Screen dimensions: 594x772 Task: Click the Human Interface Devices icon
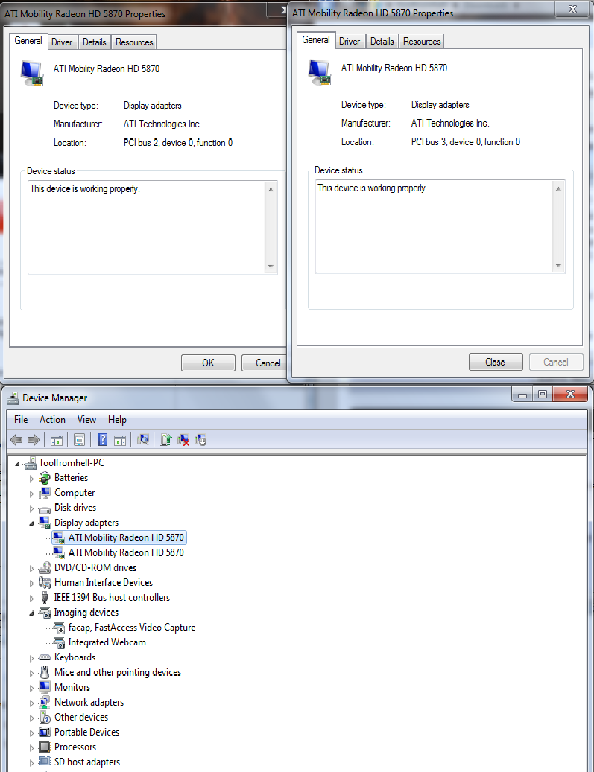[45, 583]
